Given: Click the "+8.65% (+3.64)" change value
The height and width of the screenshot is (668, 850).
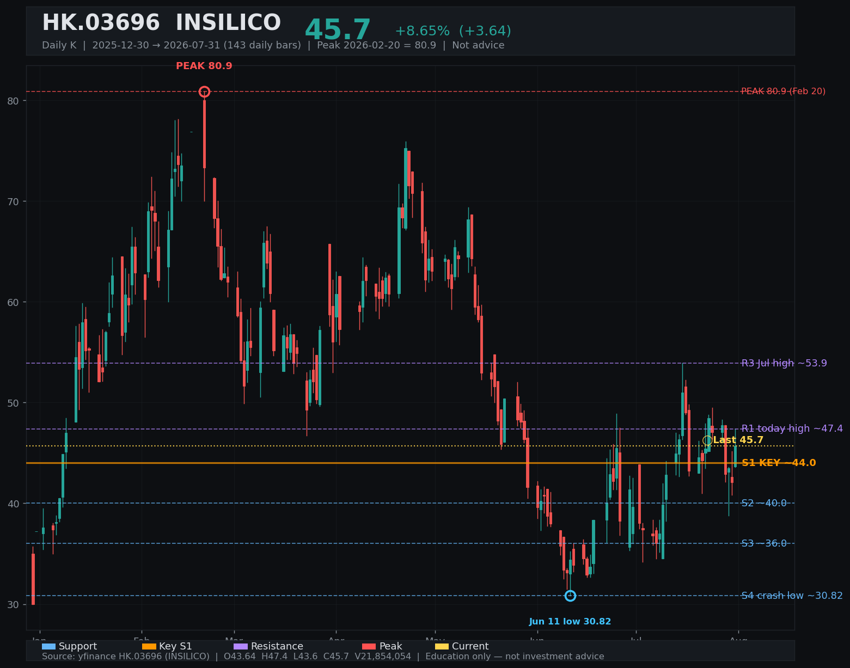Looking at the screenshot, I should click(453, 31).
